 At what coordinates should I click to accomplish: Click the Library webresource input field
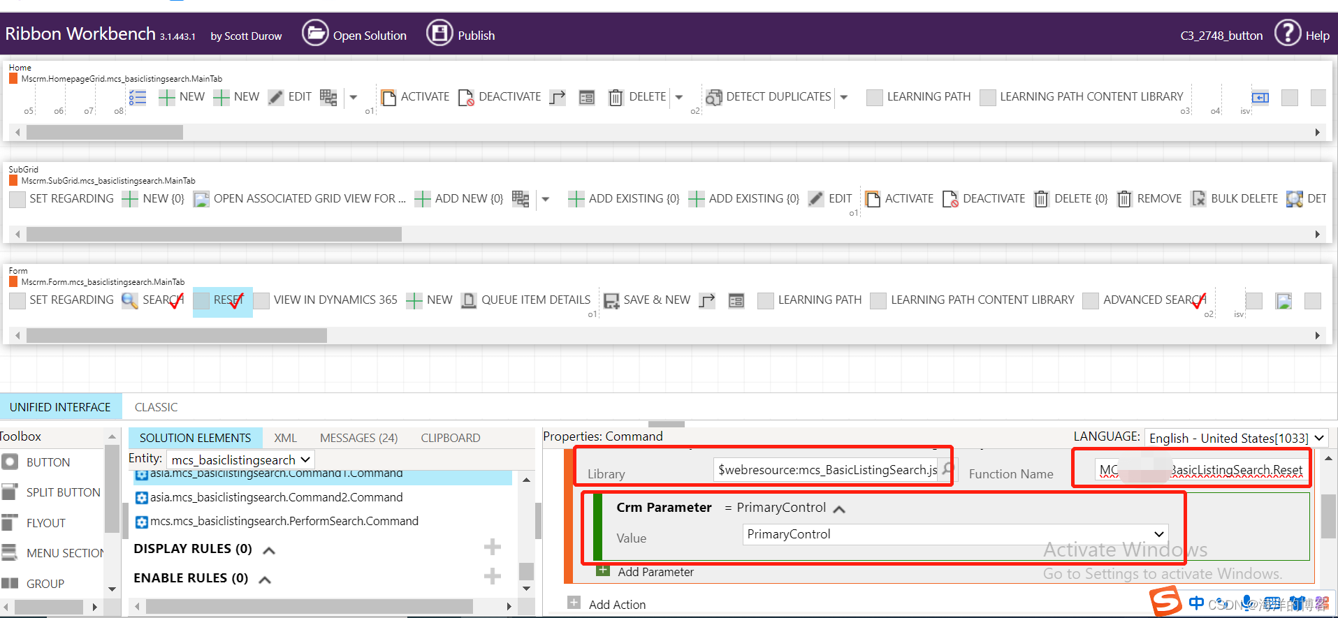[827, 470]
